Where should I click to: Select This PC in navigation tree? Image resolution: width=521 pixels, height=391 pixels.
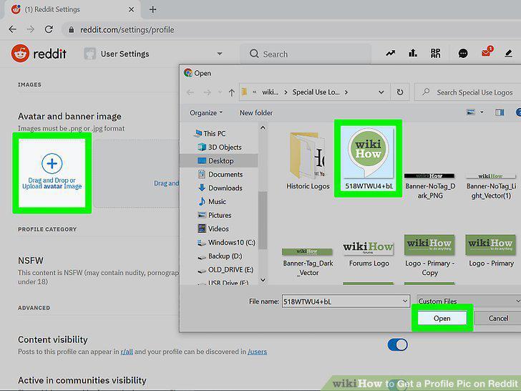[x=210, y=133]
